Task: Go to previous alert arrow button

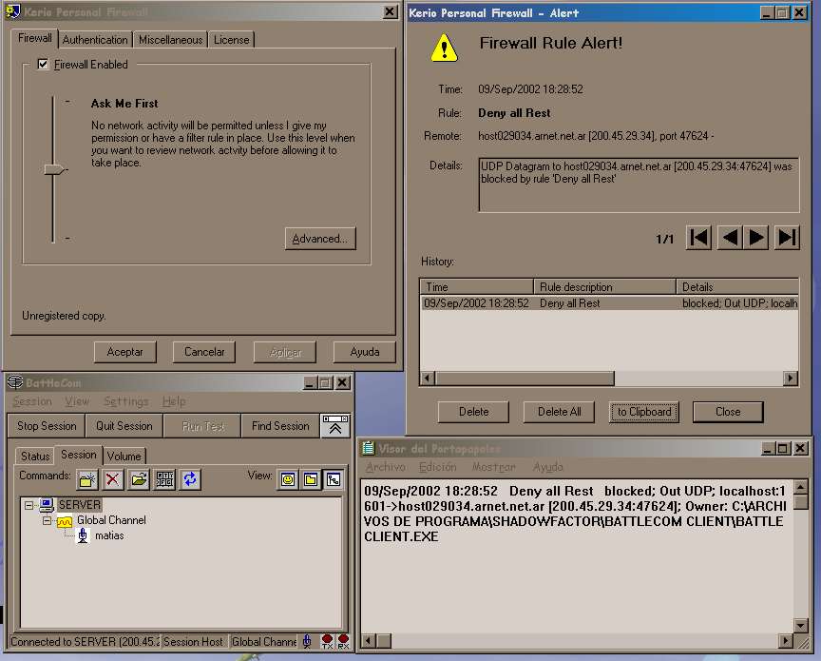Action: (x=730, y=238)
